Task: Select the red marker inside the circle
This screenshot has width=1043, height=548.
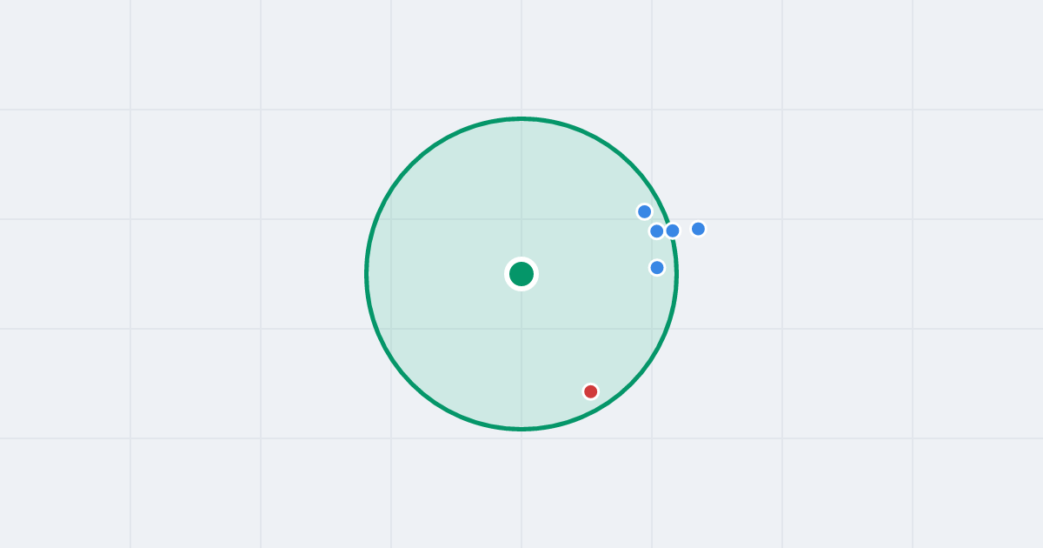Action: point(591,391)
